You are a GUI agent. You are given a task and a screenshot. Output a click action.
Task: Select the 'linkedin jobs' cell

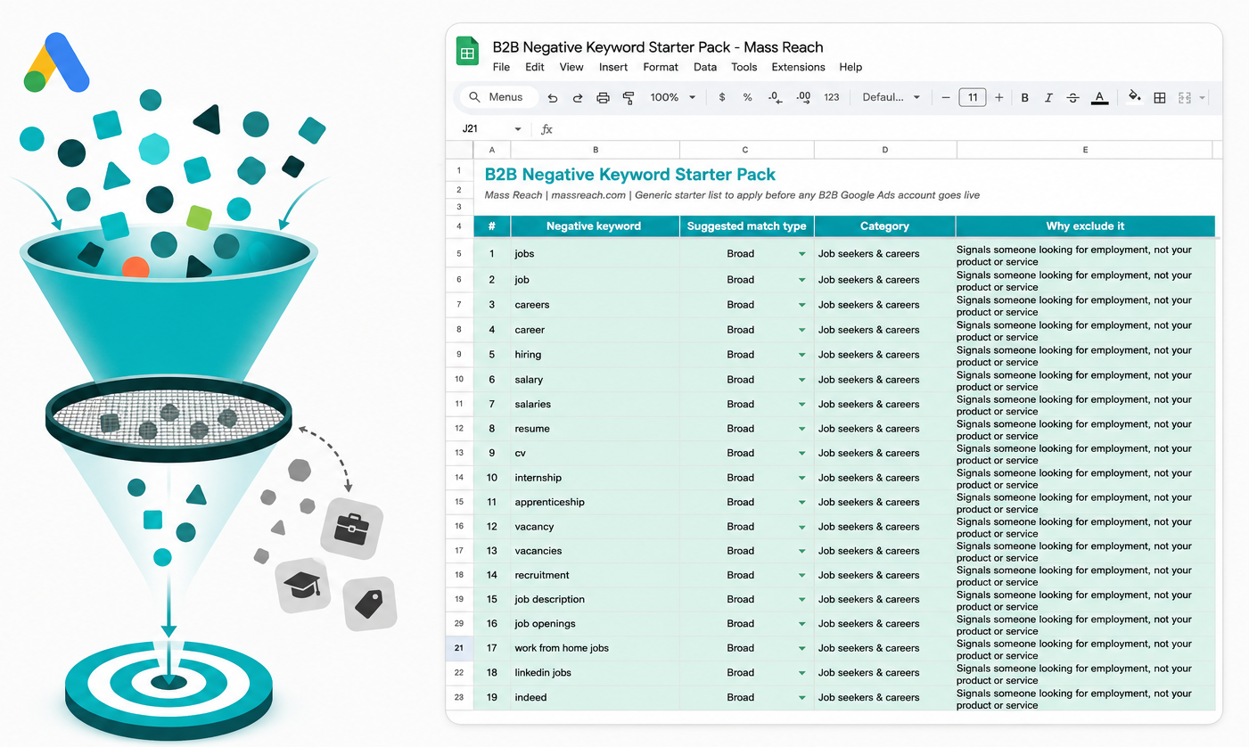(x=595, y=673)
